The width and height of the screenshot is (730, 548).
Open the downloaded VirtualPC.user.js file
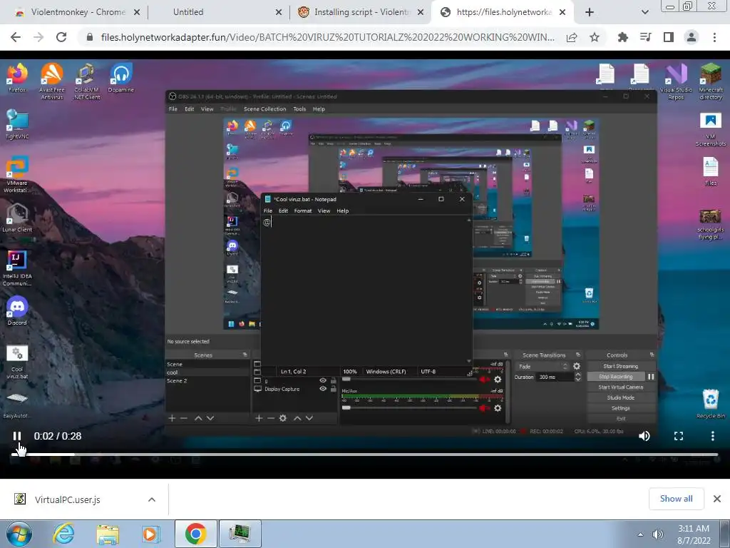click(67, 499)
